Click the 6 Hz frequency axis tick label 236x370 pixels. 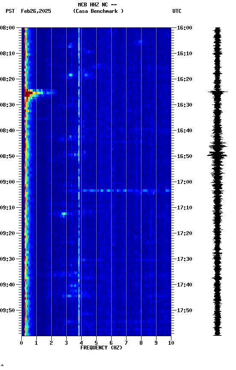pyautogui.click(x=111, y=343)
